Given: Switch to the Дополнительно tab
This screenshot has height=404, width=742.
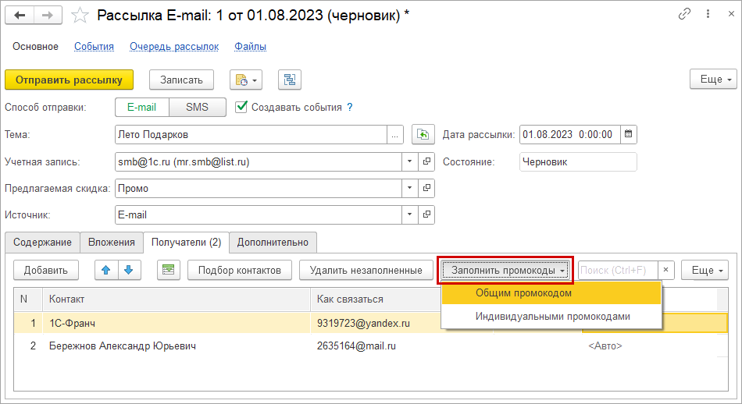Looking at the screenshot, I should click(273, 243).
